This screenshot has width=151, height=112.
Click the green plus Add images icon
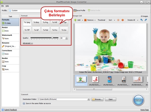(75, 20)
